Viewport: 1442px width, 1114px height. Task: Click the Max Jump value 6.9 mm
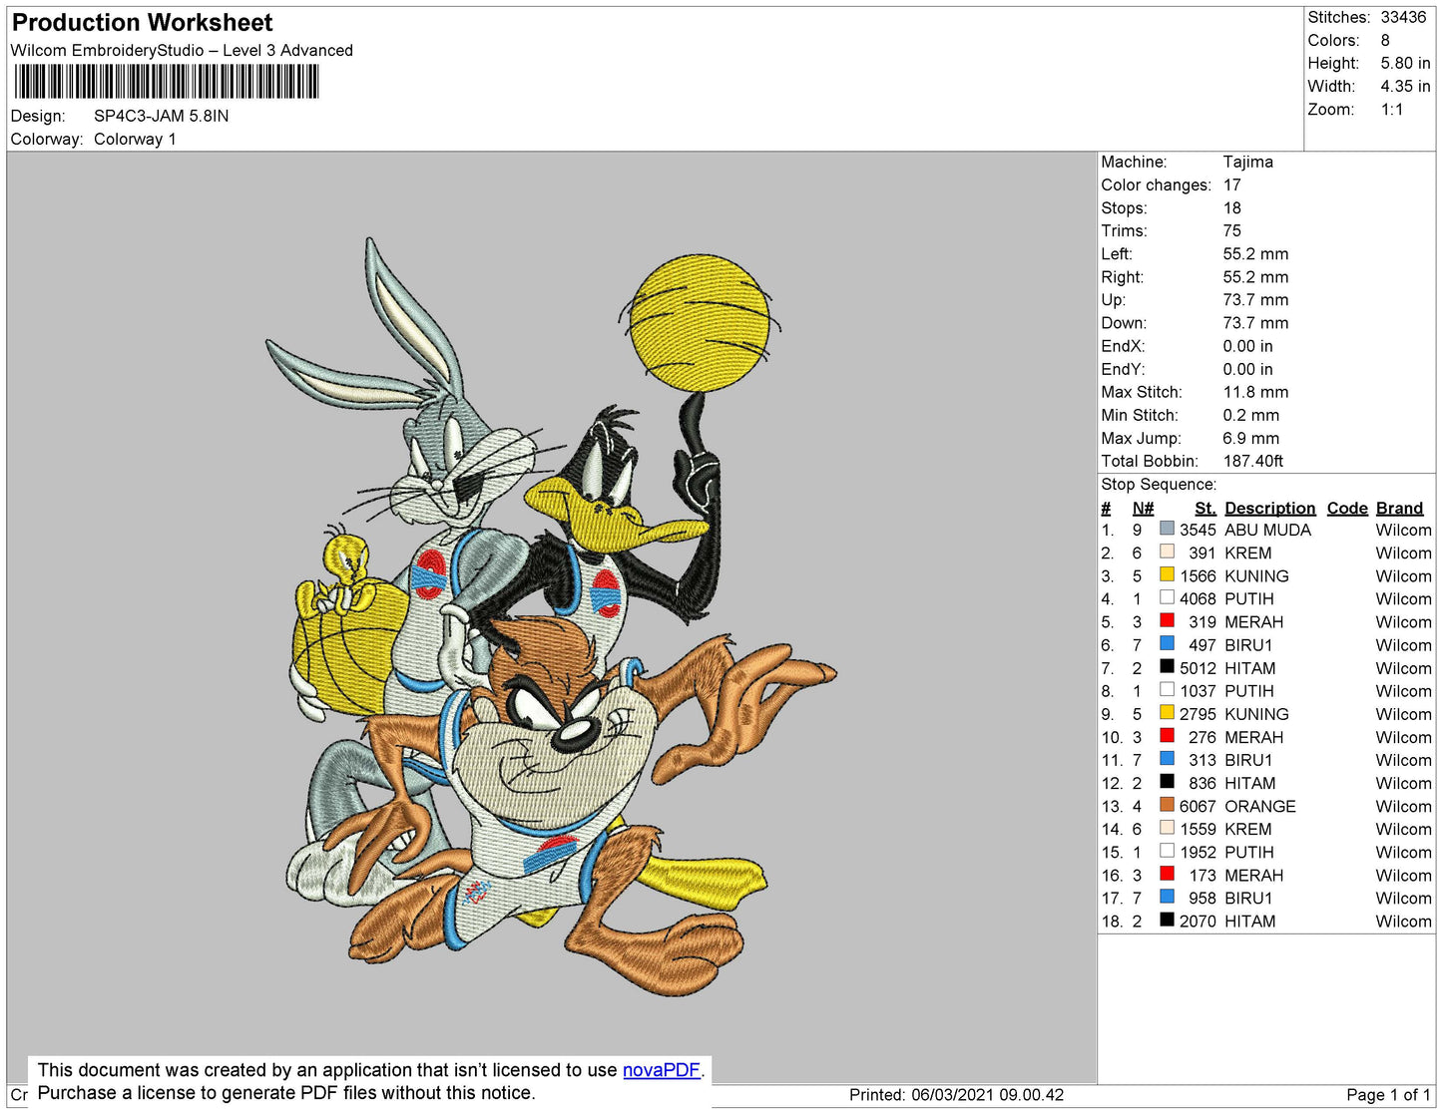click(x=1250, y=438)
